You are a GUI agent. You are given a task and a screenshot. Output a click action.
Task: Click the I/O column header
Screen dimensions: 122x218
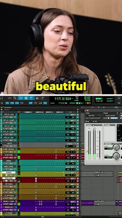click(70, 112)
